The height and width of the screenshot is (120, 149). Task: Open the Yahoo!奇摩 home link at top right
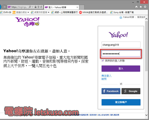[x=128, y=17]
